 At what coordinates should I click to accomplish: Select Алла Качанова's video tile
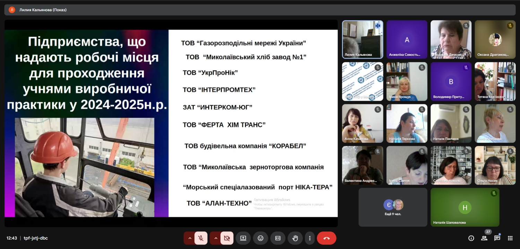pos(363,123)
